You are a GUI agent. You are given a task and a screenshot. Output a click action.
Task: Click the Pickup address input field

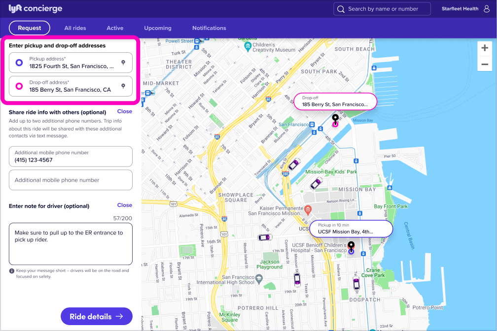pos(71,63)
